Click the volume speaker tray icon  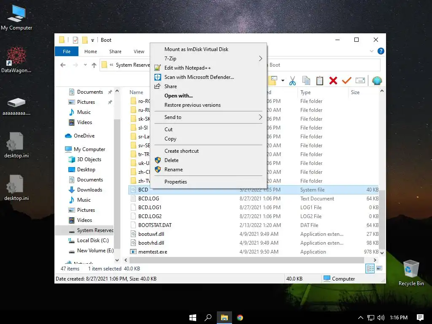point(381,318)
